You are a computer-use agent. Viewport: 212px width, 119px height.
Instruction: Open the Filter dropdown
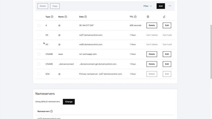point(147,6)
